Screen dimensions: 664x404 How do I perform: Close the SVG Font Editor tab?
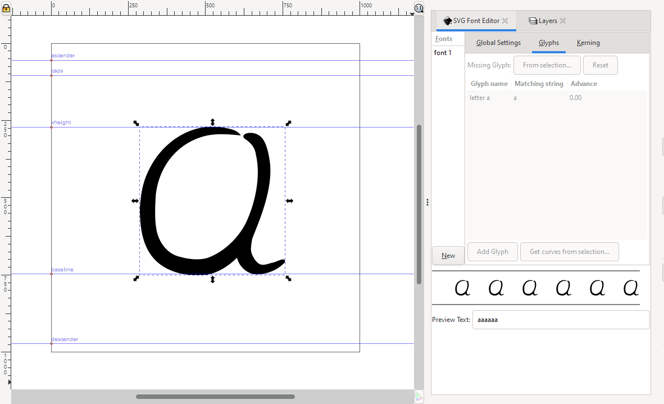point(505,21)
